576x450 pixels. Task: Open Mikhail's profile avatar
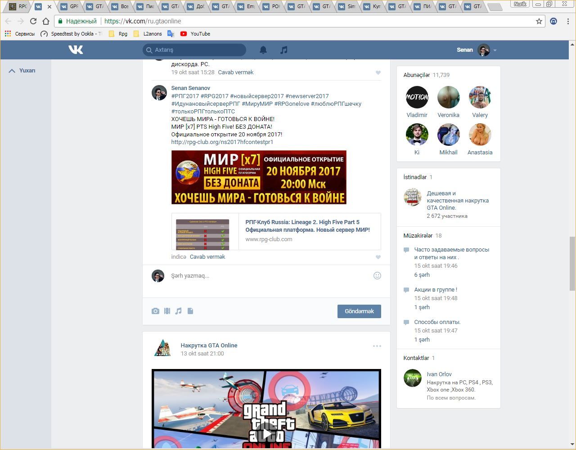[x=449, y=135]
